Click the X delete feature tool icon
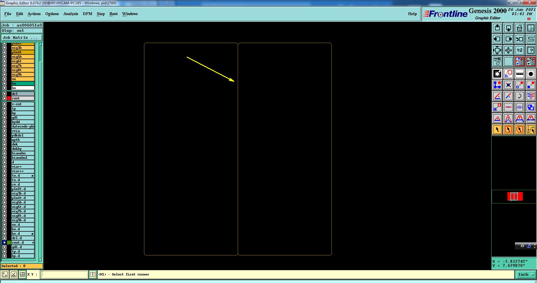Screen dimensions: 537x283 point(508,85)
